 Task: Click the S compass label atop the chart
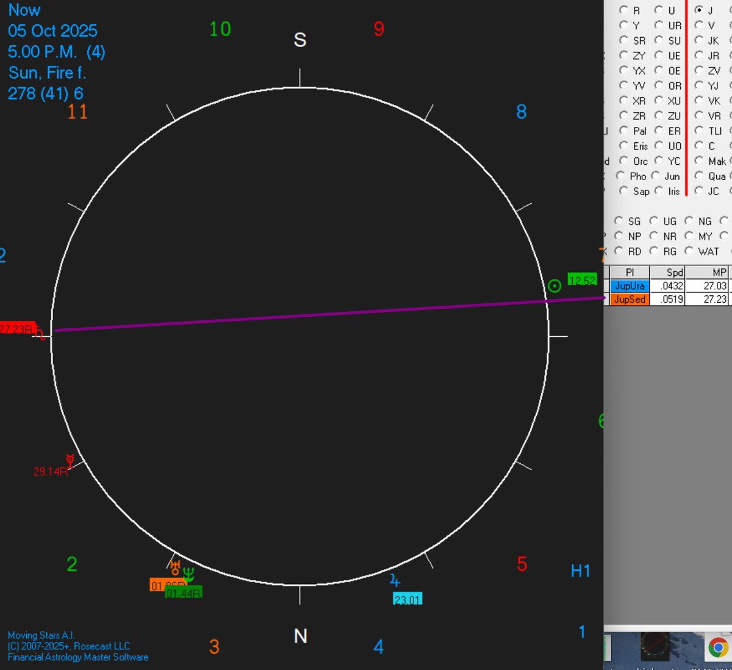point(300,40)
